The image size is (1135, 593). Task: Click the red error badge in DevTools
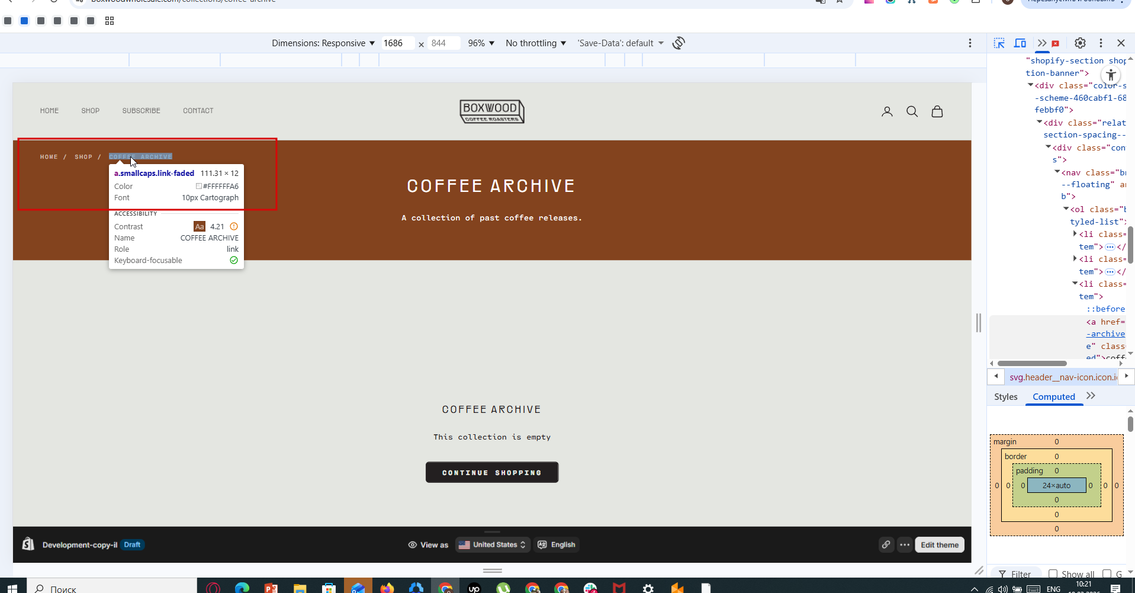(1055, 43)
